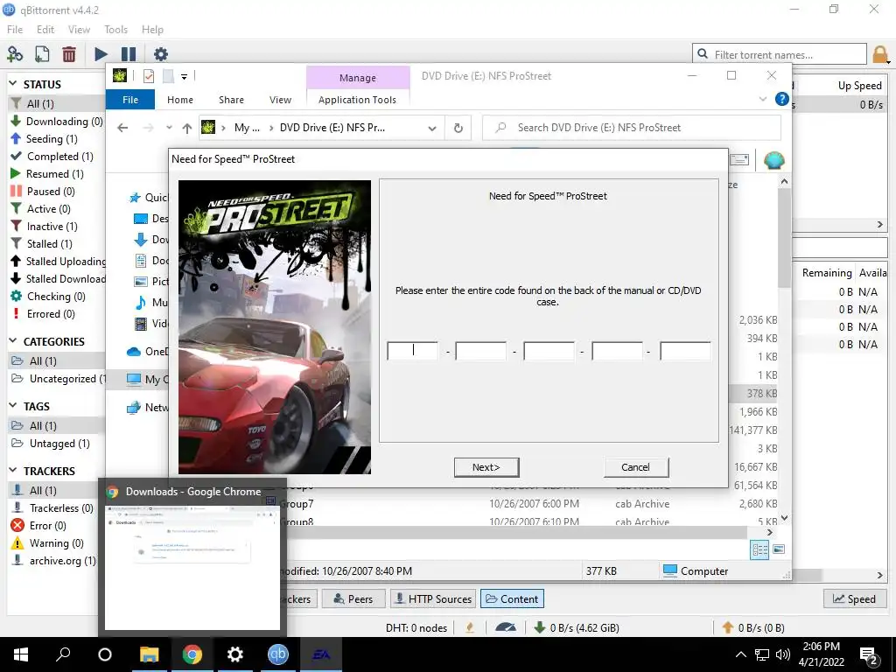Switch Explorer to details view icon
This screenshot has width=896, height=672.
(x=760, y=549)
